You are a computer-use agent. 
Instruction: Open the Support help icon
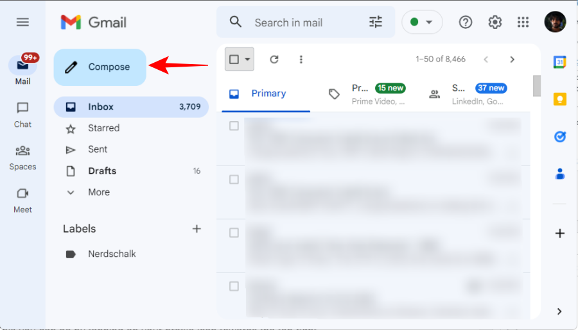click(465, 22)
